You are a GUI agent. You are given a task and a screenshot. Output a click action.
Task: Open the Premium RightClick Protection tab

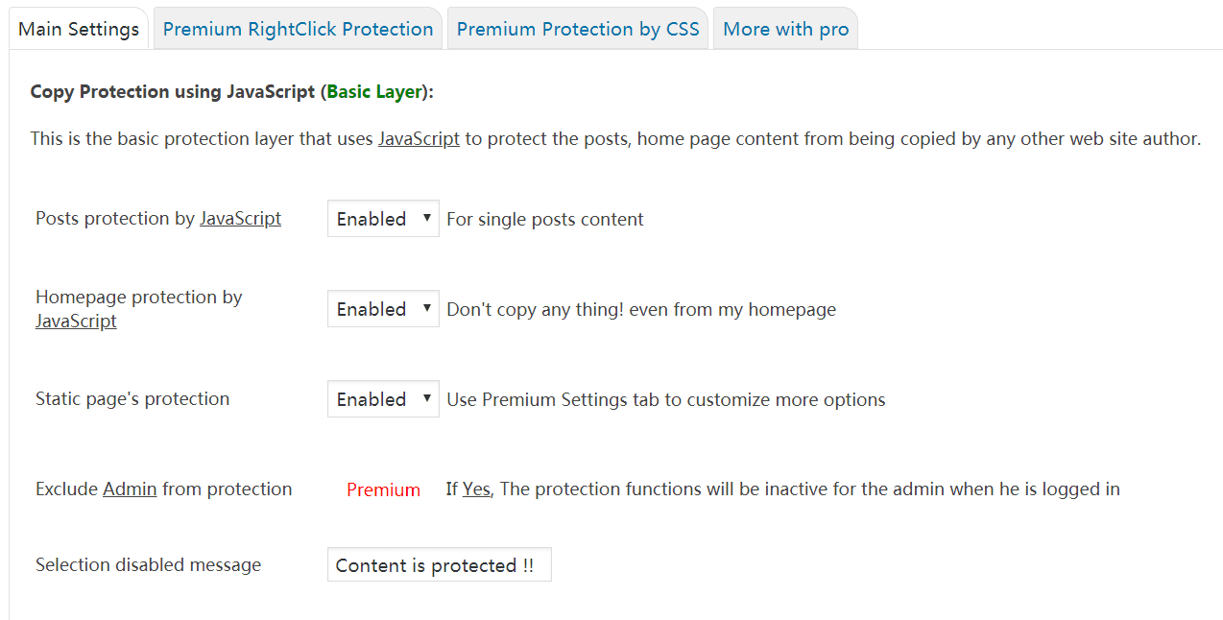(x=298, y=29)
